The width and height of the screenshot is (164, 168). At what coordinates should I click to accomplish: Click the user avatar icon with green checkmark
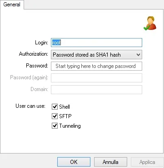pyautogui.click(x=150, y=24)
